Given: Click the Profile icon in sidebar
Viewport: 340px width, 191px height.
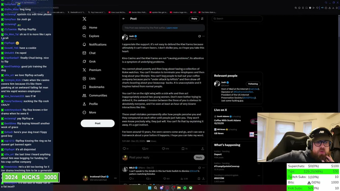Looking at the screenshot, I should (84, 104).
